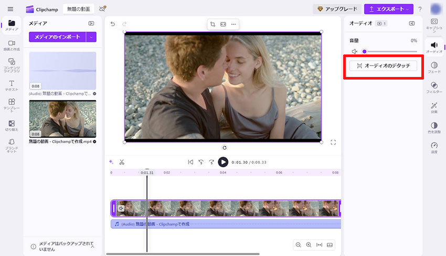Rewind 5 seconds
Viewport: 446px width, 256px height.
tap(201, 162)
